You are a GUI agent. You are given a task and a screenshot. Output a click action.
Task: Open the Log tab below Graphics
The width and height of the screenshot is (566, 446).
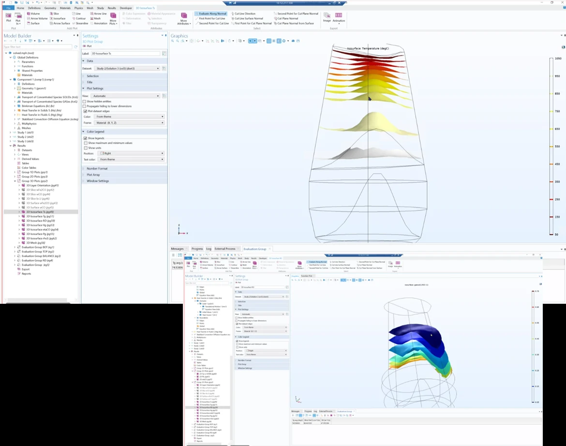tap(209, 249)
